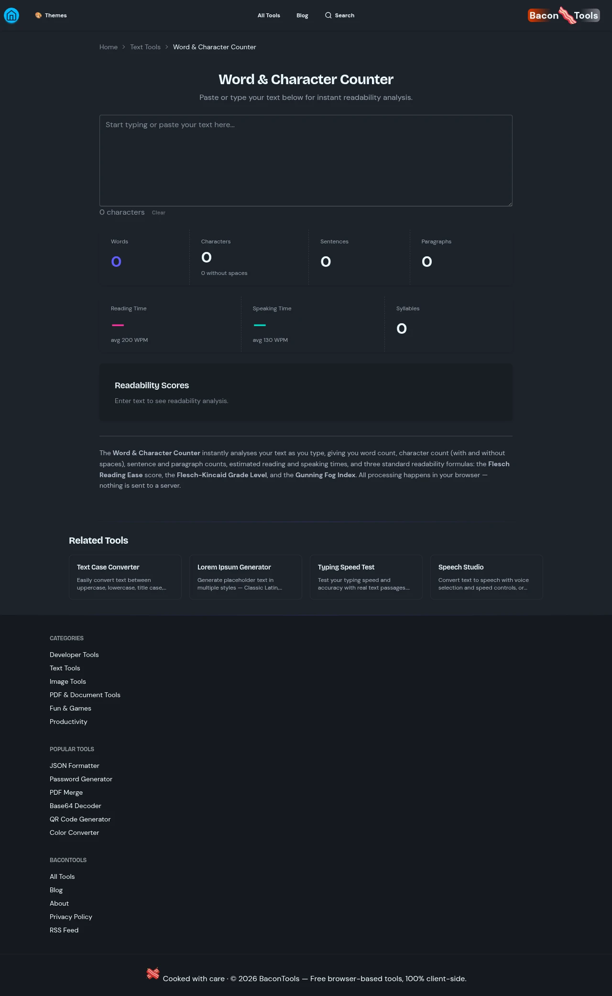
Task: Open JSON Formatter from popular tools
Action: pos(75,766)
